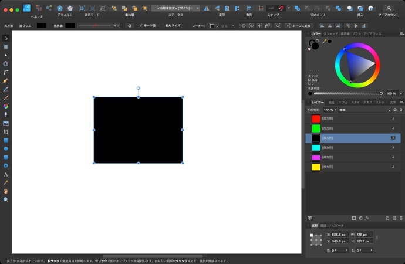The width and height of the screenshot is (405, 264).
Task: Click the 絶対サイズ button
Action: [173, 26]
